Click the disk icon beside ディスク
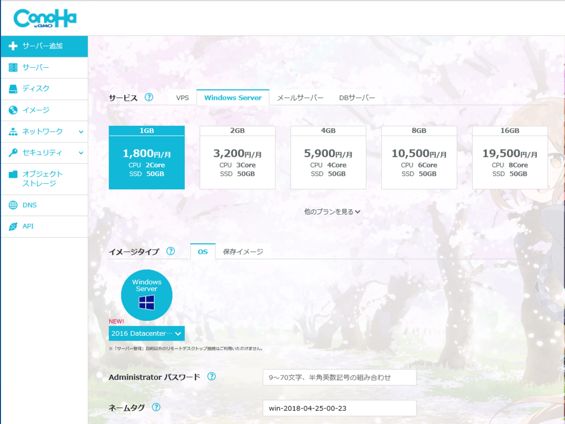The width and height of the screenshot is (565, 424). [13, 89]
